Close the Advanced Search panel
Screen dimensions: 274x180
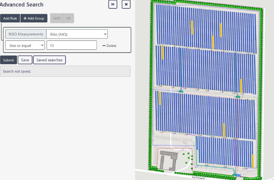click(x=126, y=4)
